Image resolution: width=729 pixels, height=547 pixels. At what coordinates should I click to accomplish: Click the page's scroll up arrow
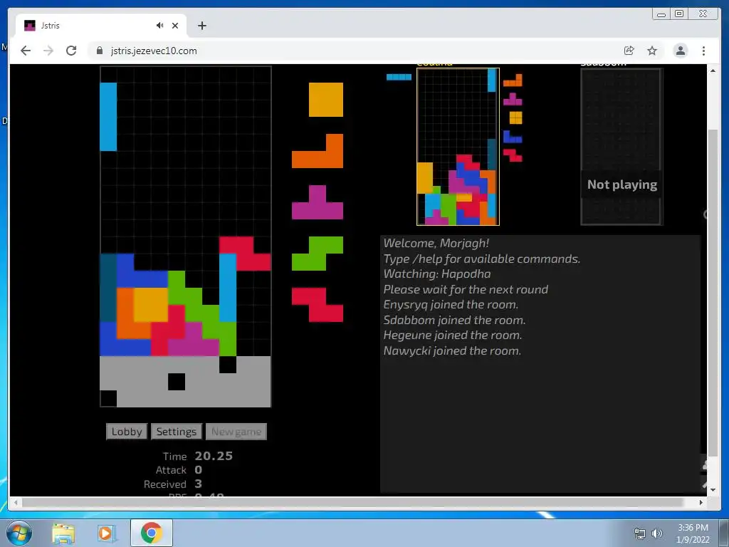coord(713,71)
